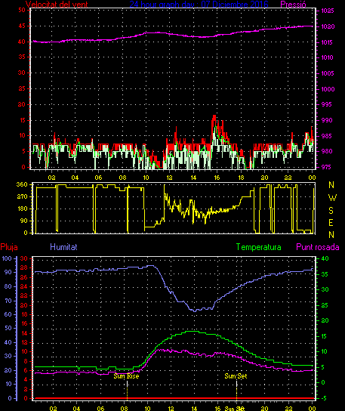
Task: Click the 'E' wind direction label
Action: (x=331, y=223)
